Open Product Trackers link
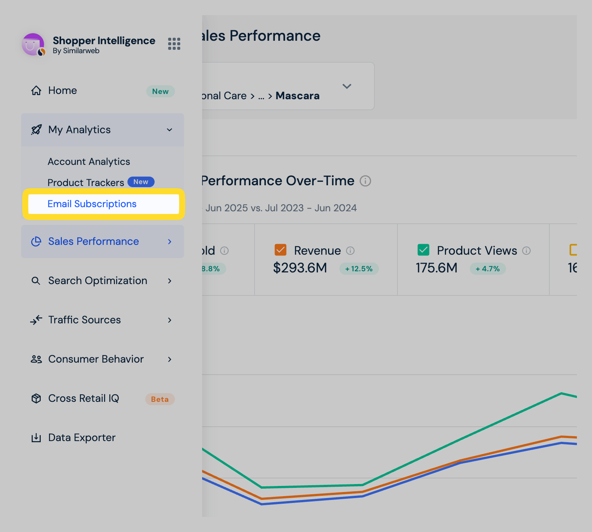This screenshot has height=532, width=592. 86,183
